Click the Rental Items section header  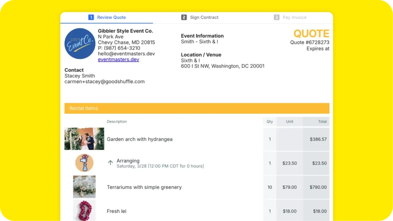(x=197, y=108)
